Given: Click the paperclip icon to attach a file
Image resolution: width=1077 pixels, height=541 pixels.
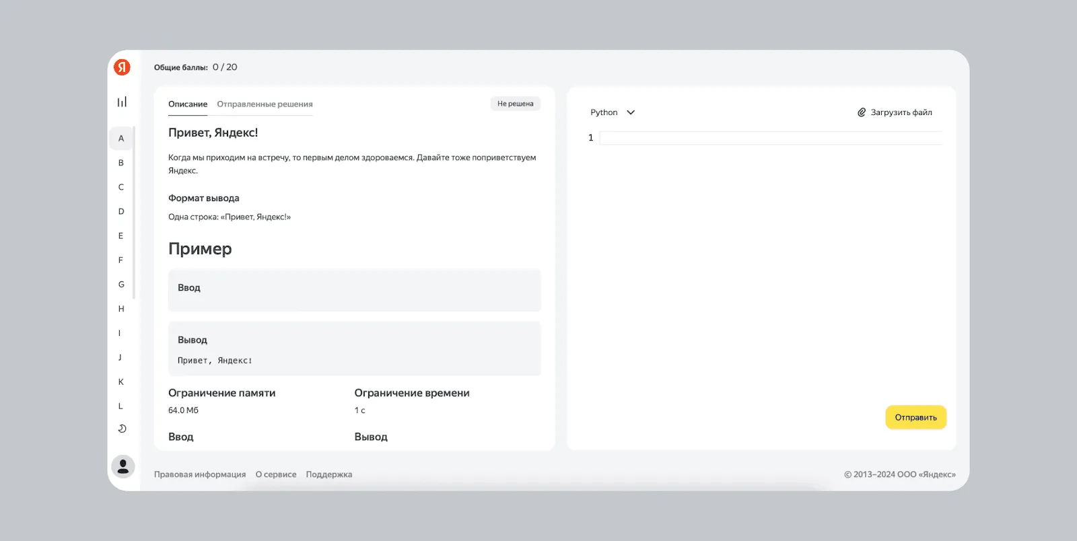Looking at the screenshot, I should [862, 112].
